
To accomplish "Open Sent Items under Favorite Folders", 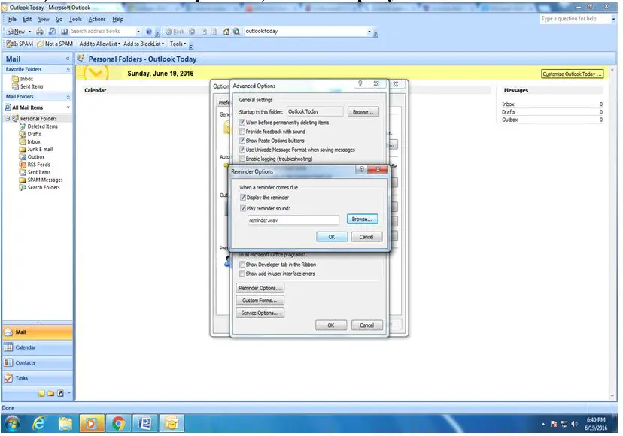I will pos(28,86).
